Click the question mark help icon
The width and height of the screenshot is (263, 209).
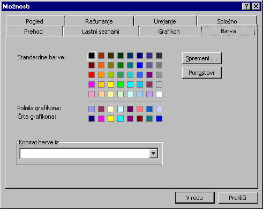[246, 6]
